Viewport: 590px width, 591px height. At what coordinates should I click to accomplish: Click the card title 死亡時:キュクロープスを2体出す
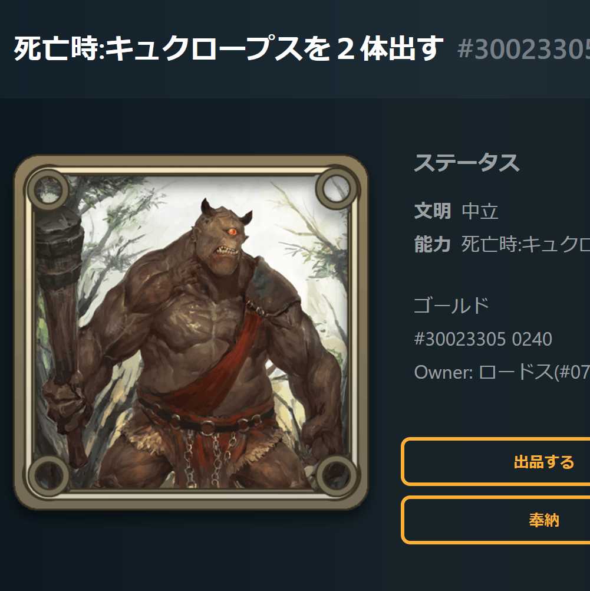point(228,48)
